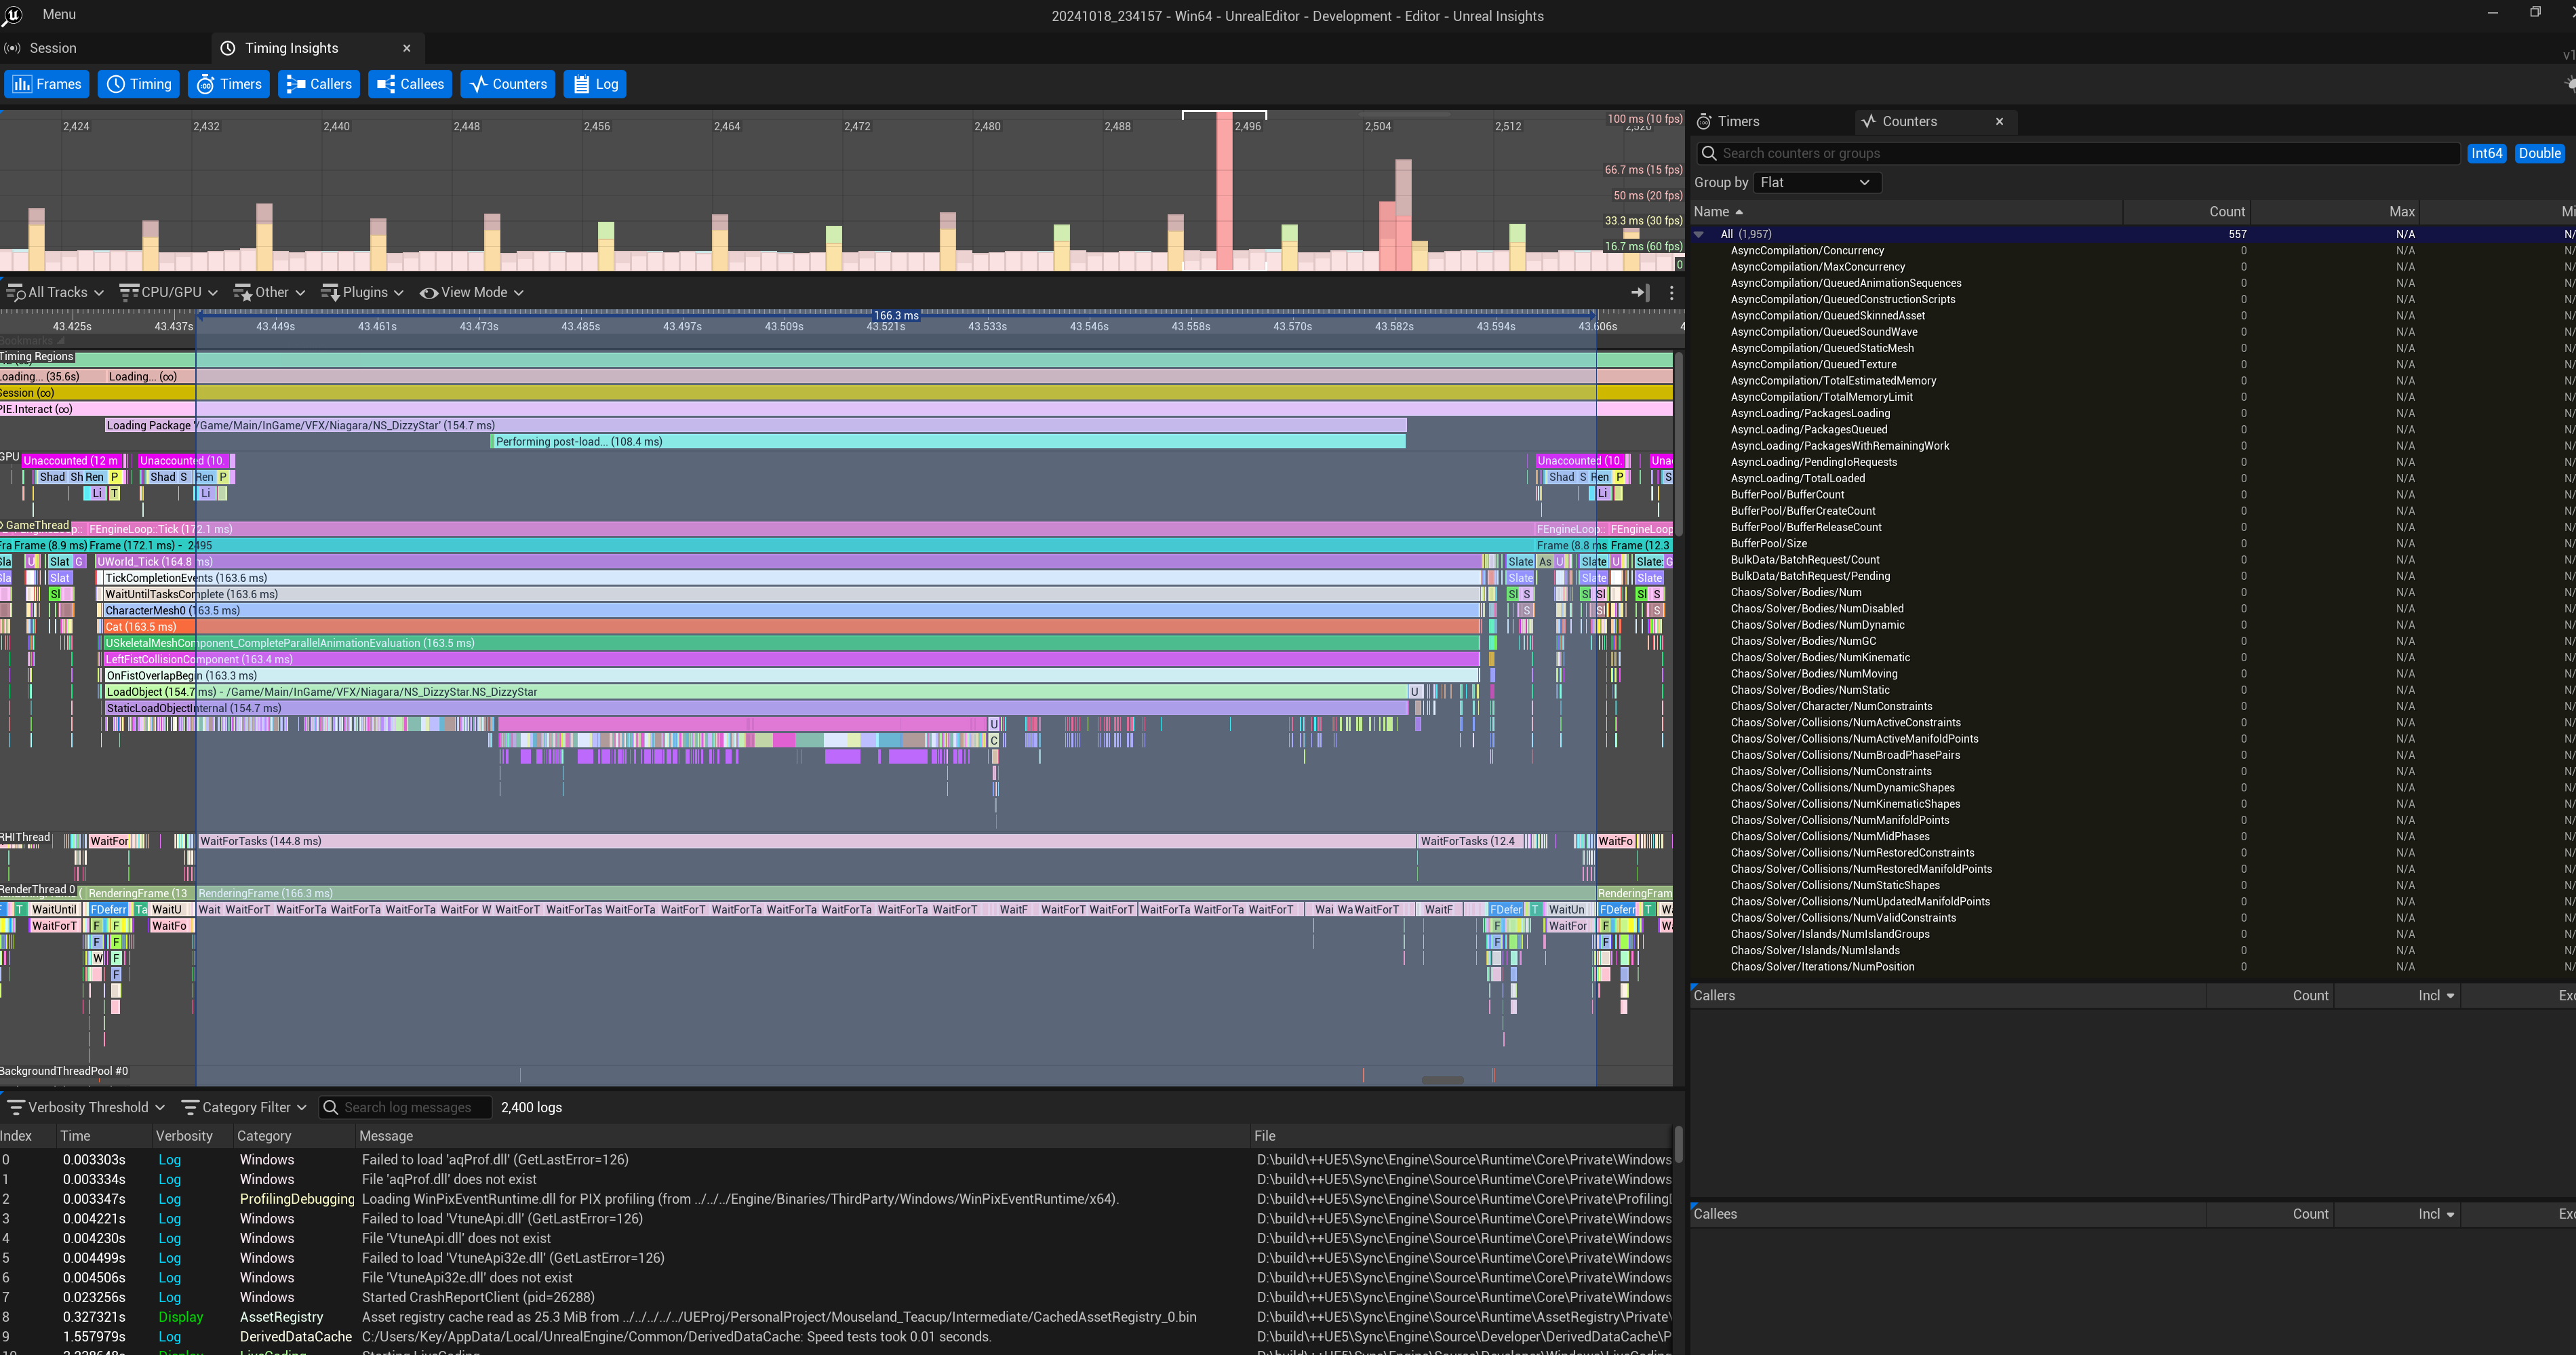Click the timing view vertical scrollbar
This screenshot has height=1355, width=2576.
coord(1679,445)
